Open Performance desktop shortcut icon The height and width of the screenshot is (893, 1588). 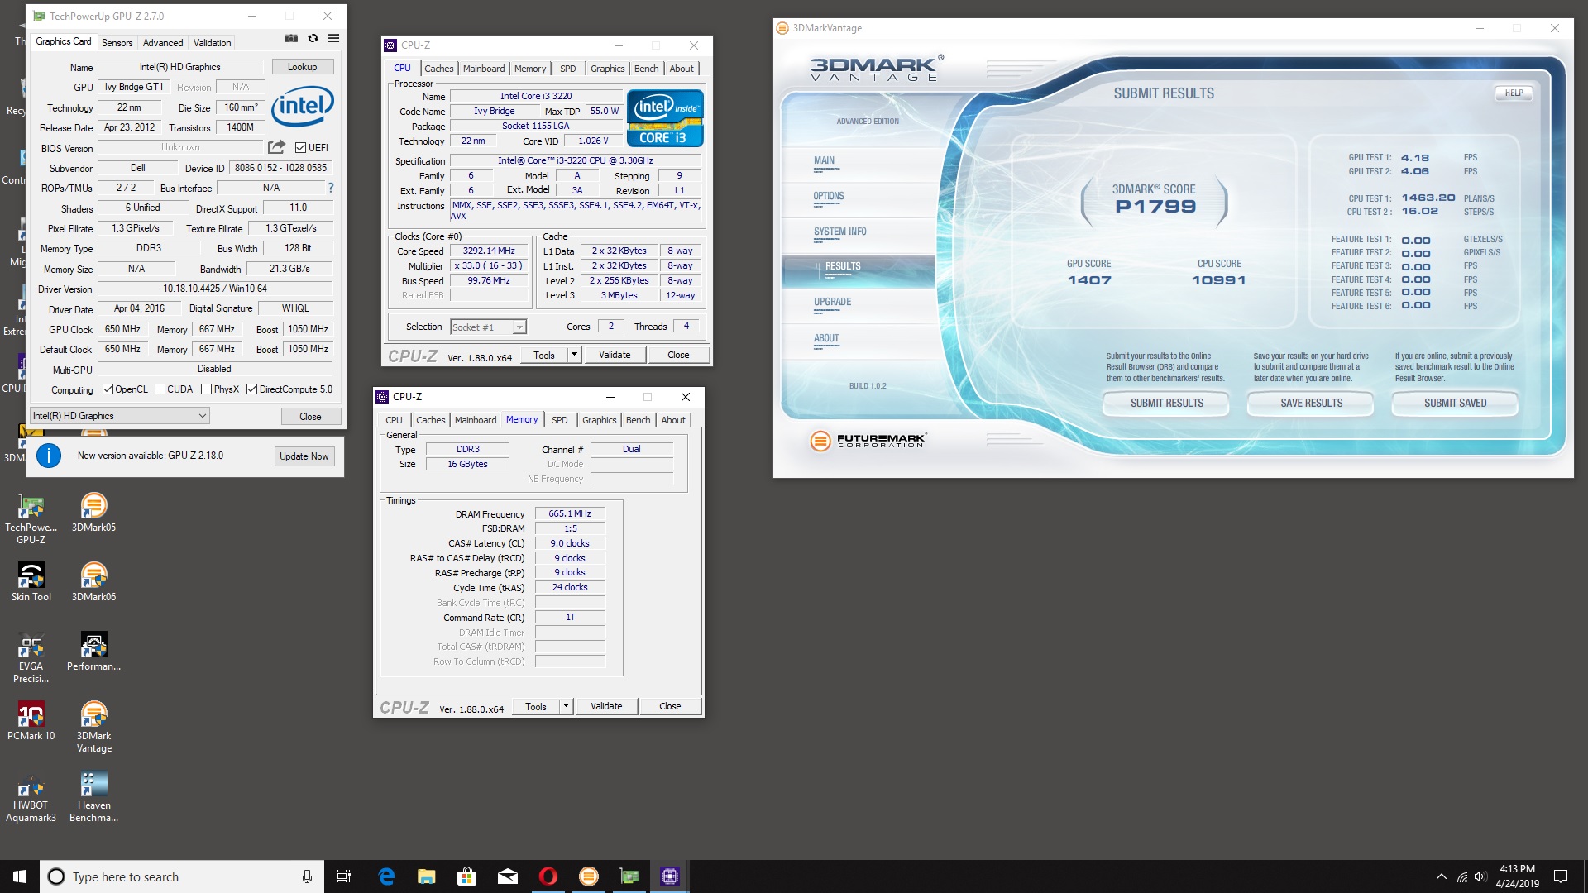click(x=93, y=652)
